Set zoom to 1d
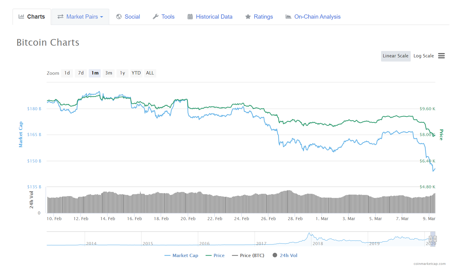 [x=67, y=73]
